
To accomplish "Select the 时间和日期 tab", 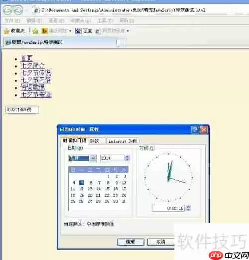I will click(x=74, y=141).
